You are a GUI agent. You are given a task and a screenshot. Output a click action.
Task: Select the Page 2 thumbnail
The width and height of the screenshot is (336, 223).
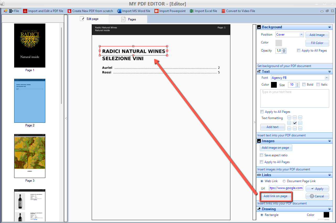tap(30, 101)
